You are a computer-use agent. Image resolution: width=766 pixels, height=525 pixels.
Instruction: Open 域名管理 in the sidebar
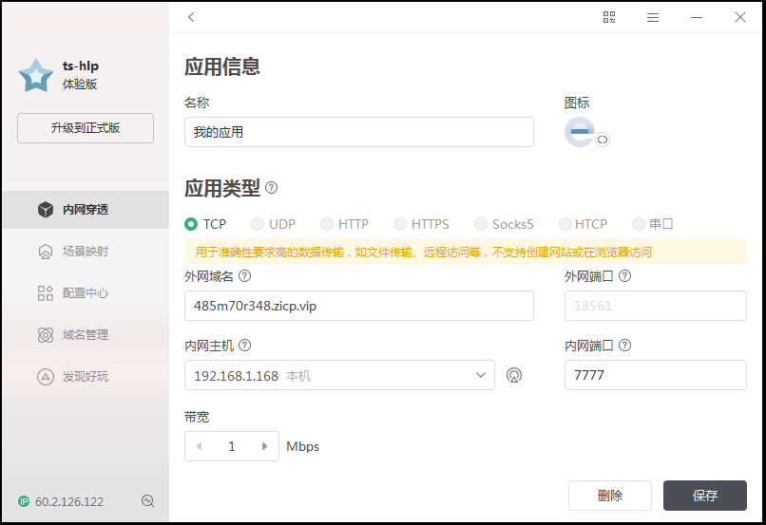[86, 335]
